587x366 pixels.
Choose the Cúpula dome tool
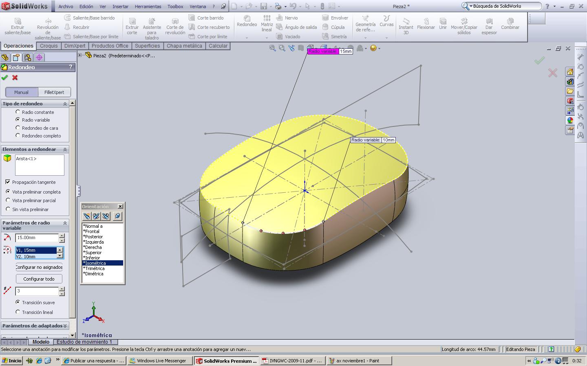pos(333,27)
